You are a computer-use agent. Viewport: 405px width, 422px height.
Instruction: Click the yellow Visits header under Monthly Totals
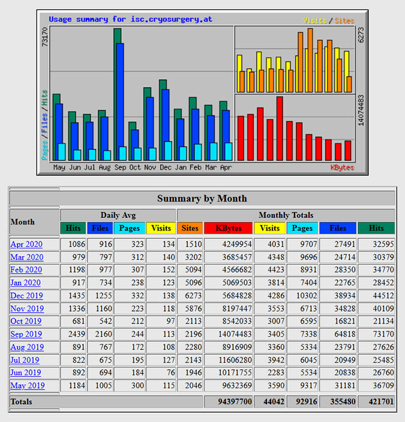tap(269, 228)
